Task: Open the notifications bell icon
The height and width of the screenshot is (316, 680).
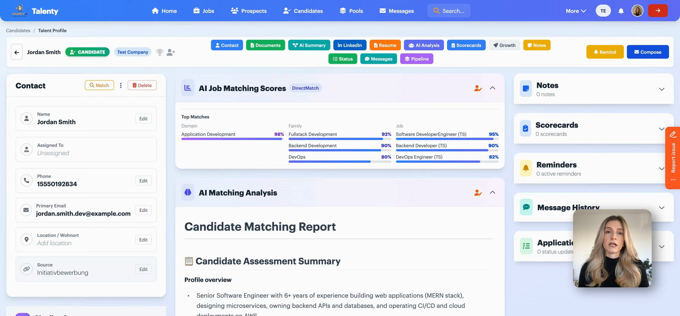Action: pos(621,11)
